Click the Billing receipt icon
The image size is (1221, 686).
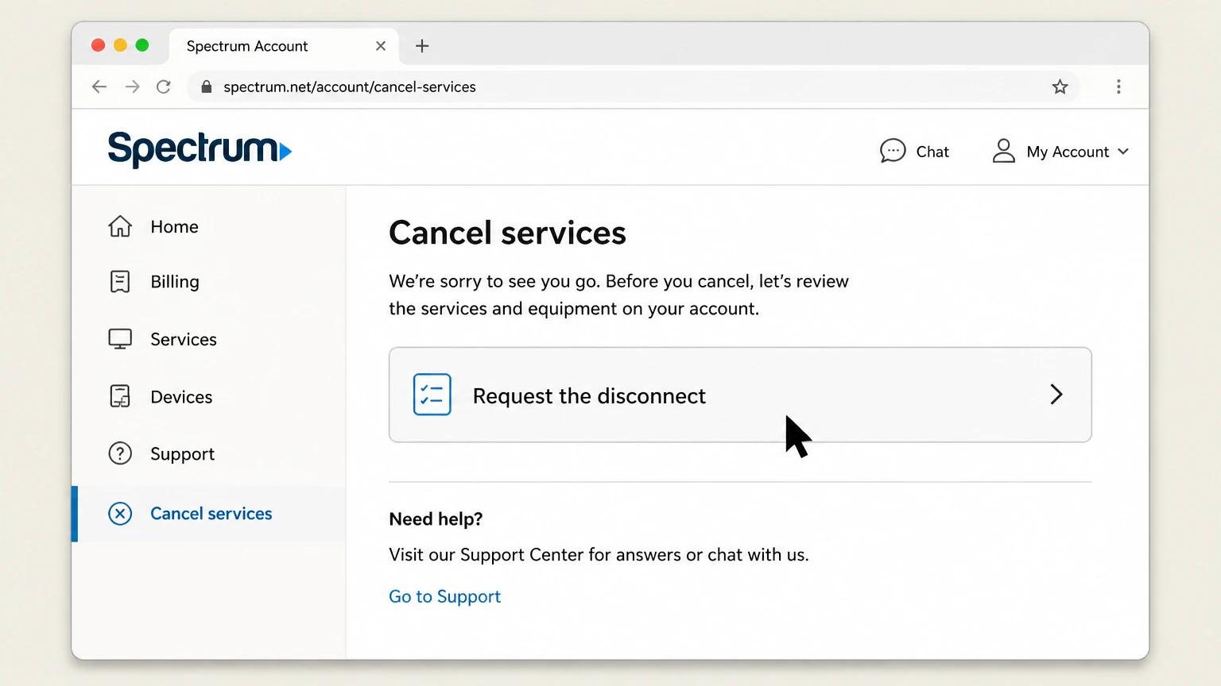click(120, 282)
